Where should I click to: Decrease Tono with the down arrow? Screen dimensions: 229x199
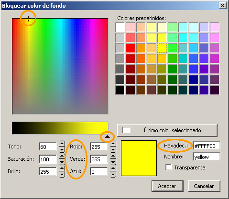pos(62,149)
